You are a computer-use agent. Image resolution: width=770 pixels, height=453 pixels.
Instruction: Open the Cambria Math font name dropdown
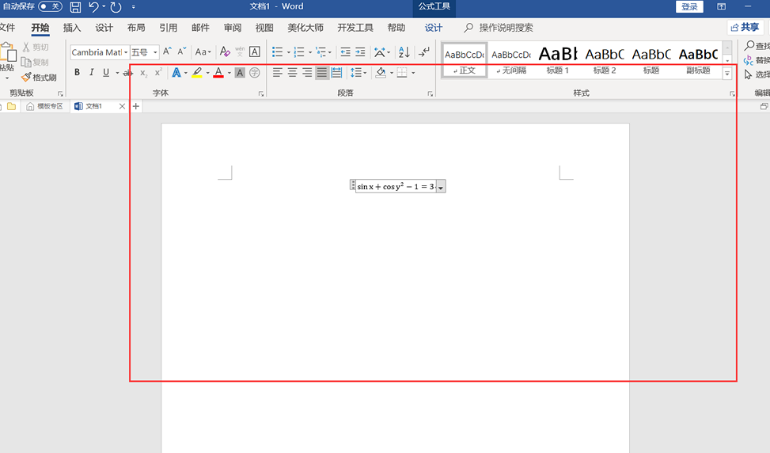(x=126, y=52)
